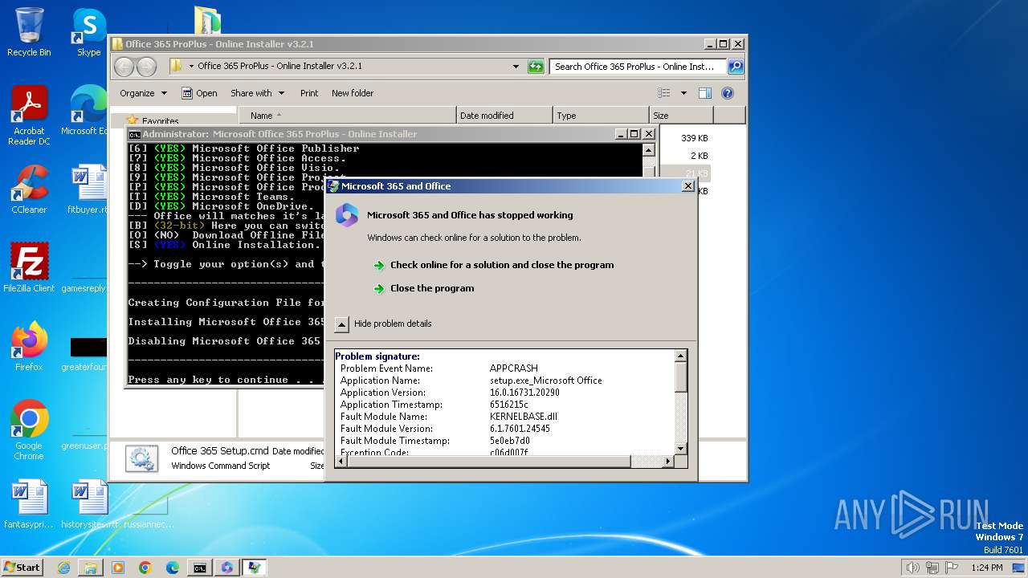Open the historysites rtf document

tap(88, 504)
